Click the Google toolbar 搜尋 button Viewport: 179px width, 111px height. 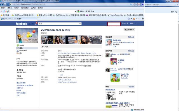pyautogui.click(x=81, y=11)
